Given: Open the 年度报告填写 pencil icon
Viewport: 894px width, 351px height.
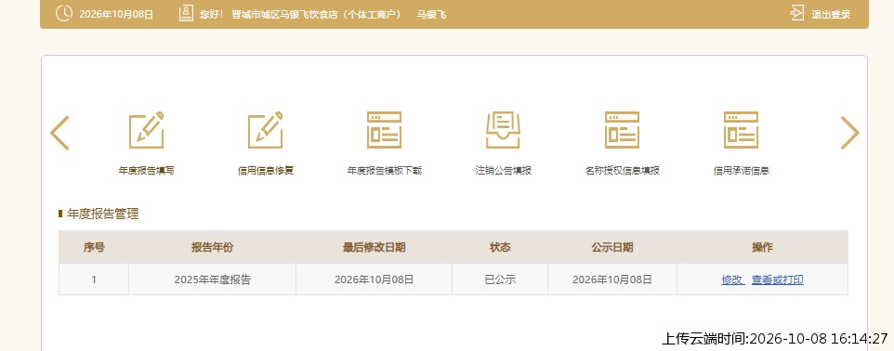Looking at the screenshot, I should click(x=146, y=130).
